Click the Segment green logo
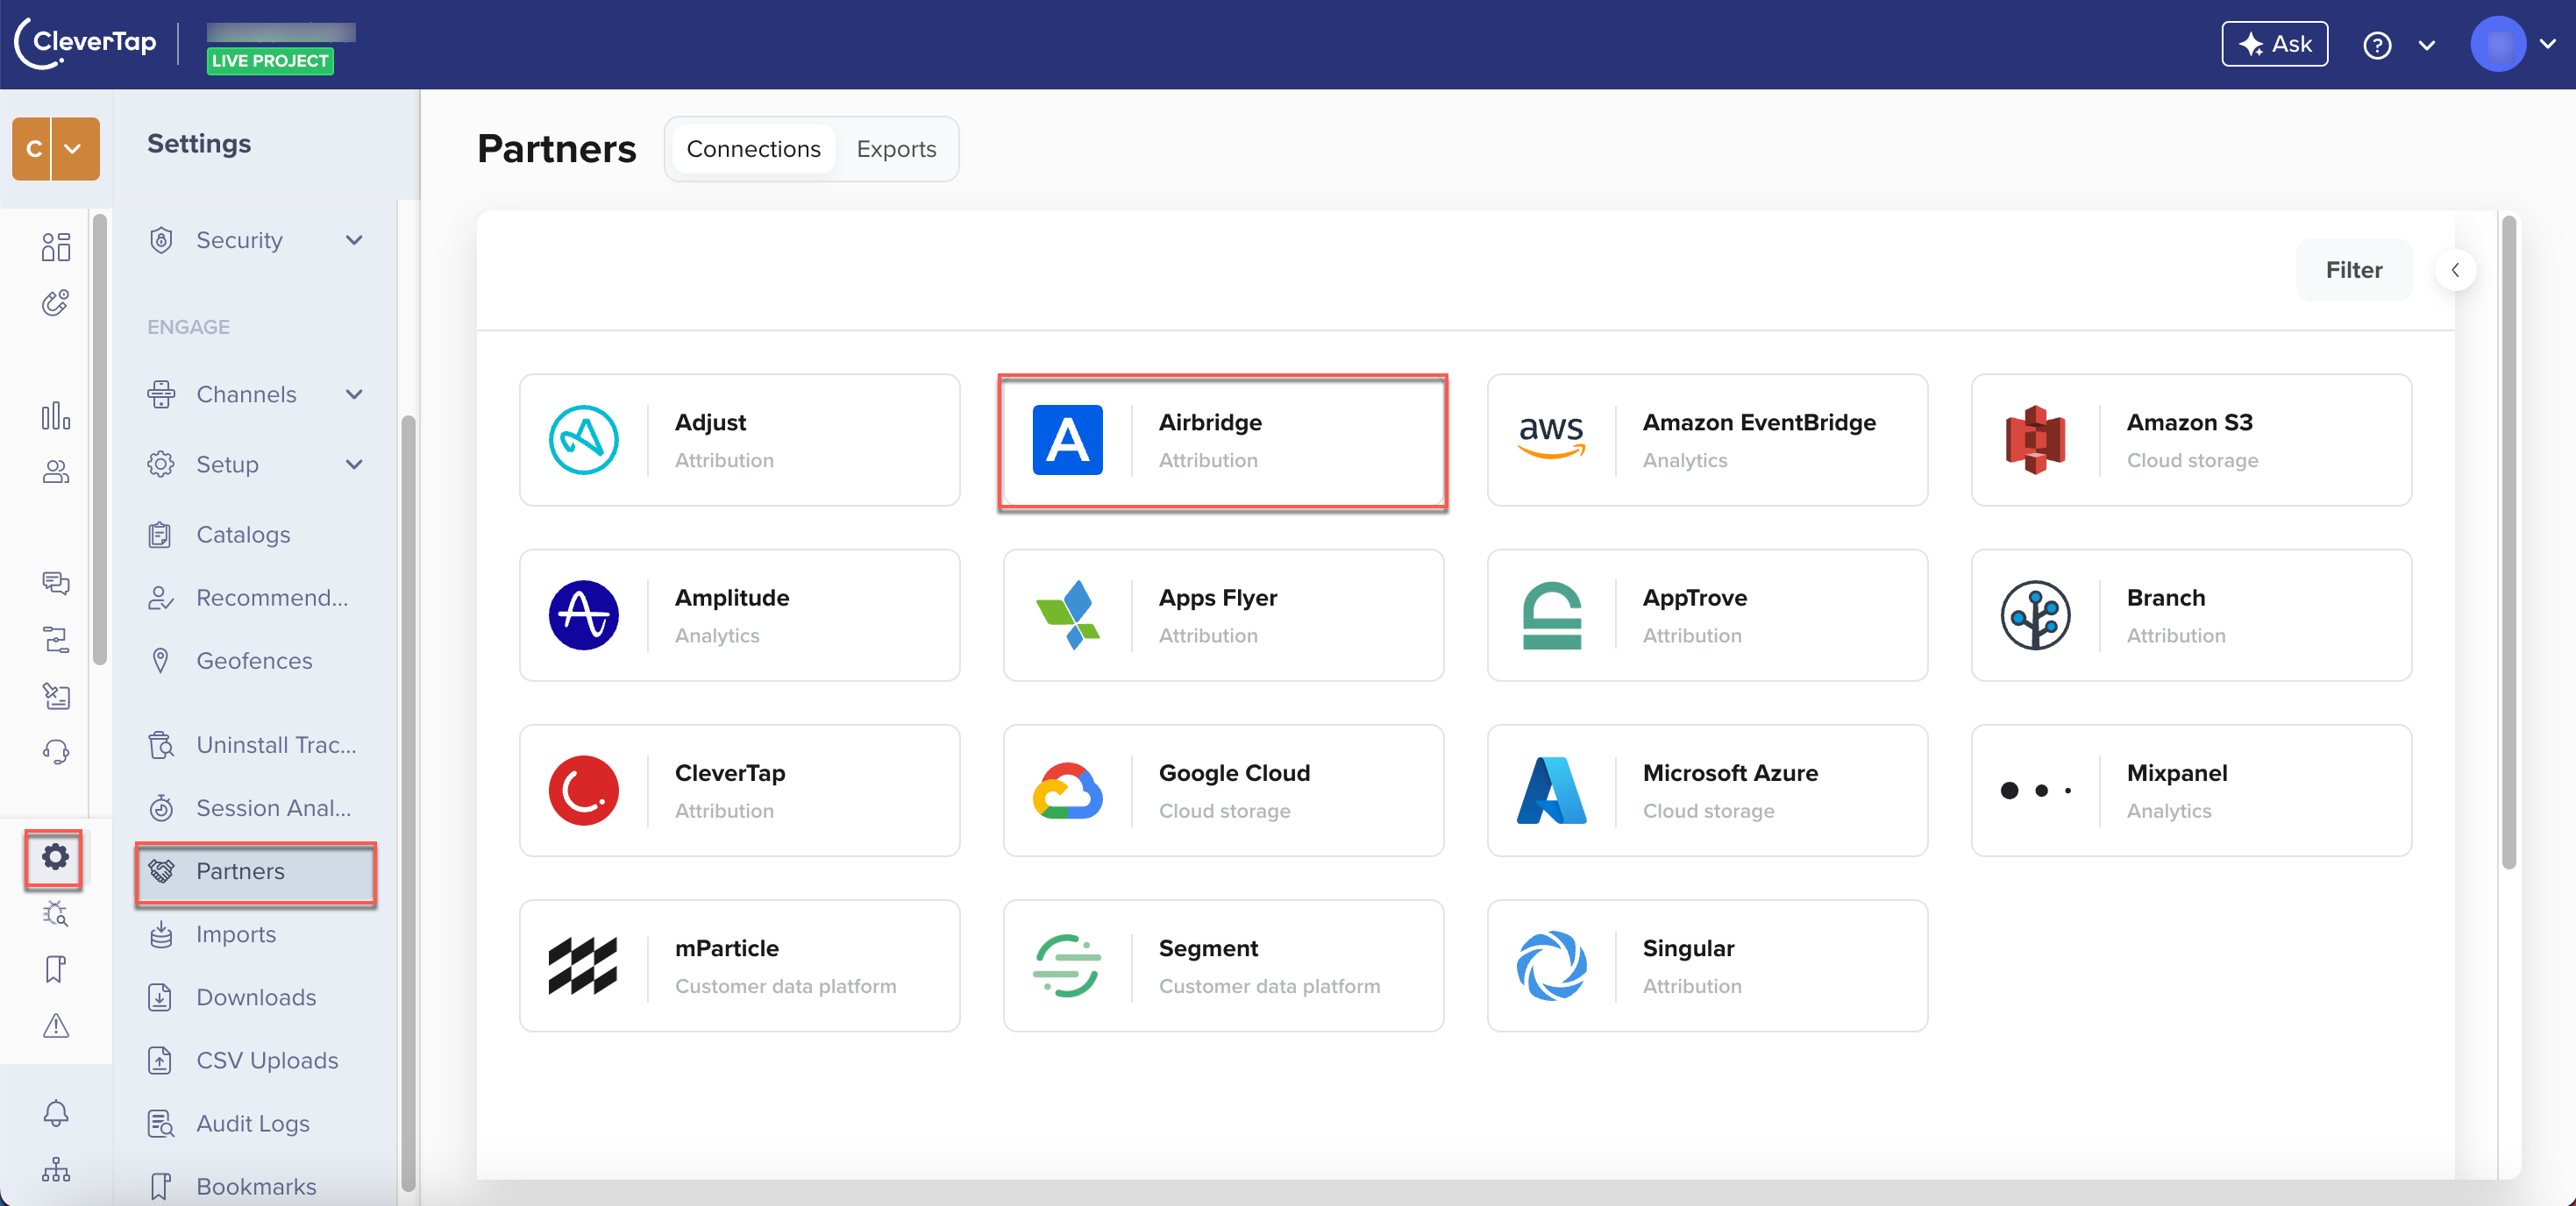 click(x=1068, y=966)
